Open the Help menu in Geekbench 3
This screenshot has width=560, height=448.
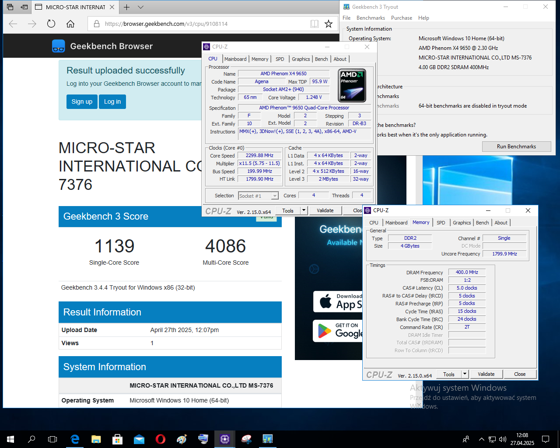[423, 18]
